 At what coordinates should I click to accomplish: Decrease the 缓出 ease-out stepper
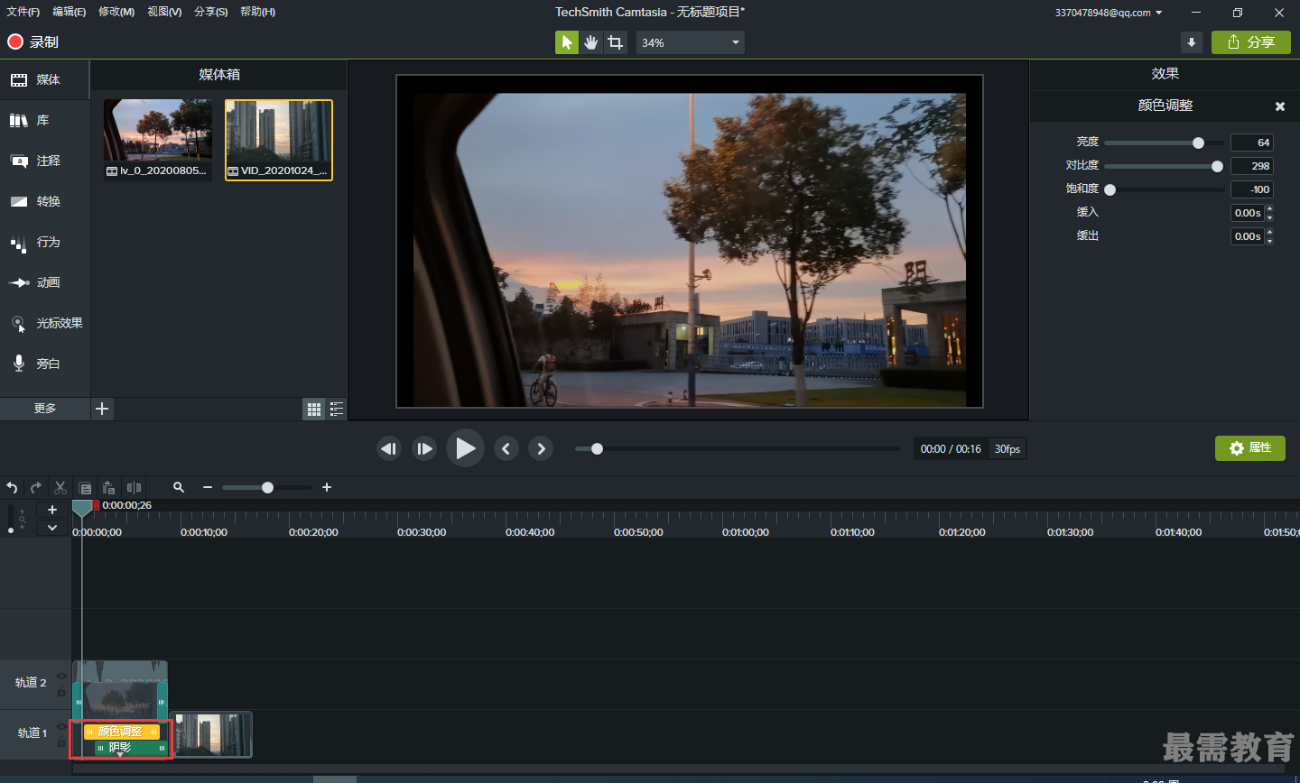pyautogui.click(x=1269, y=241)
